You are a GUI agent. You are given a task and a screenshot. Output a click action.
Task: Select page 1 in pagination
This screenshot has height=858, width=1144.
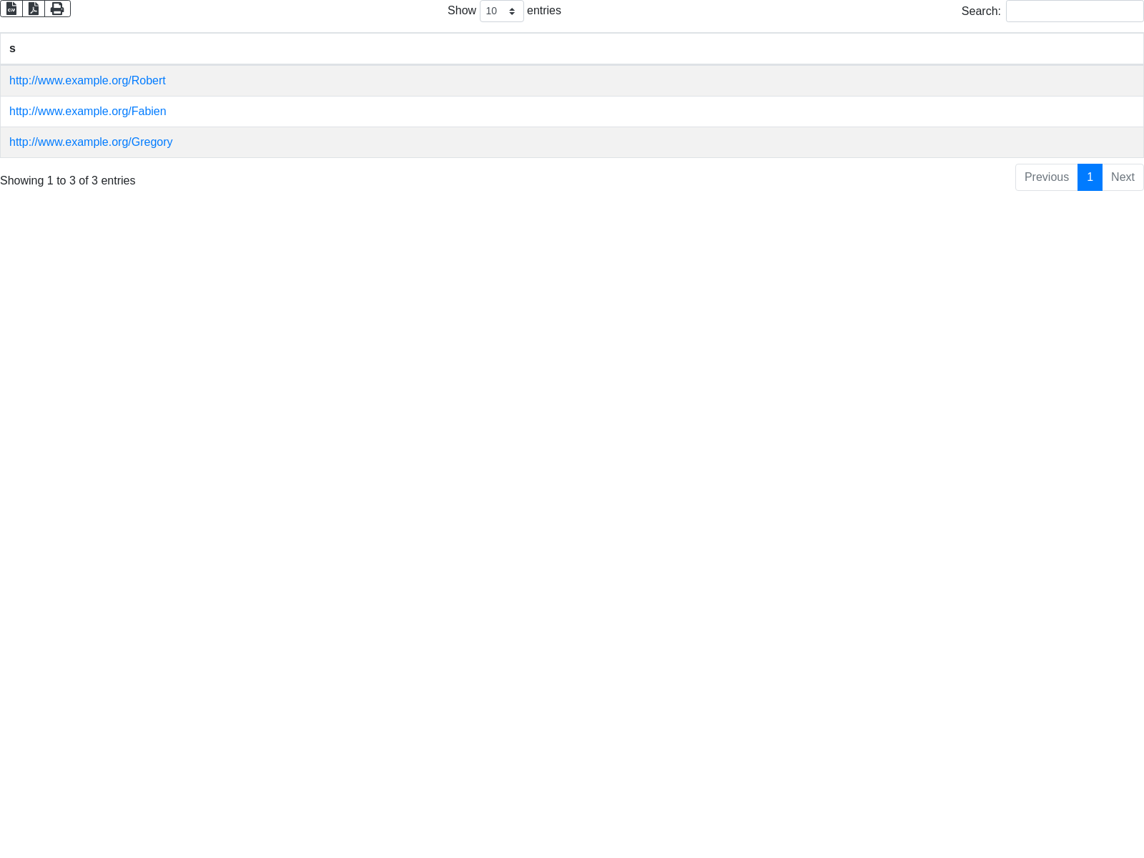[x=1090, y=177]
